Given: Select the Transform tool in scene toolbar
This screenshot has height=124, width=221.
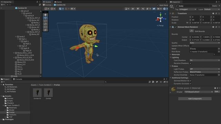Looking at the screenshot, I should click(45, 30).
